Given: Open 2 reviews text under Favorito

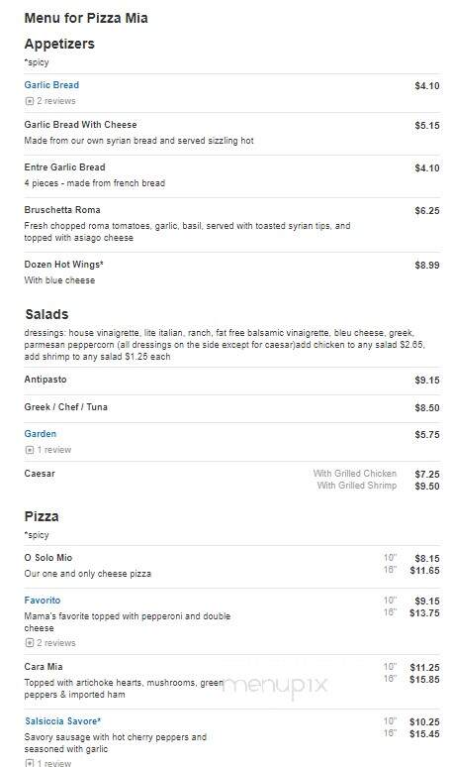Looking at the screenshot, I should (x=56, y=643).
